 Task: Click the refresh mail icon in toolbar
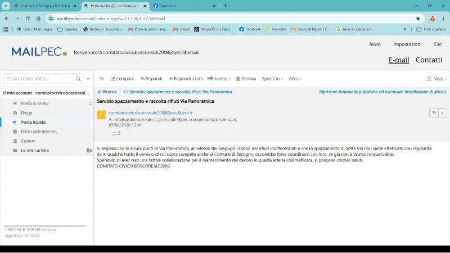pos(101,79)
